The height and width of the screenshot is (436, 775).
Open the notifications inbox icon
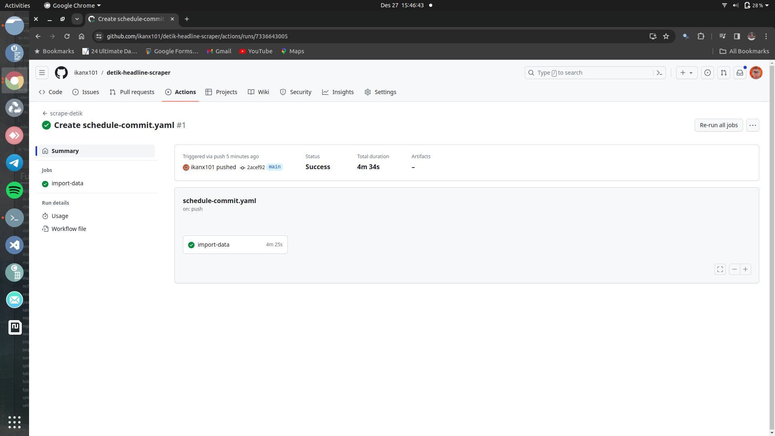click(739, 73)
